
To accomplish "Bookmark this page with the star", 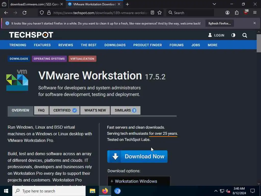I will tap(160, 13).
